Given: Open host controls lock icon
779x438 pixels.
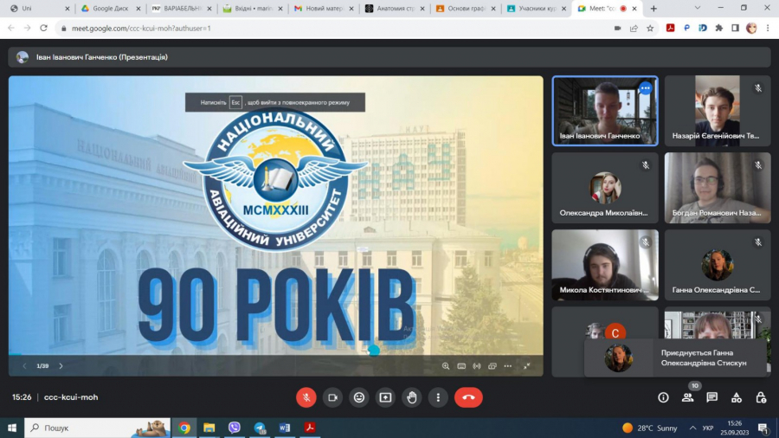Looking at the screenshot, I should point(761,397).
